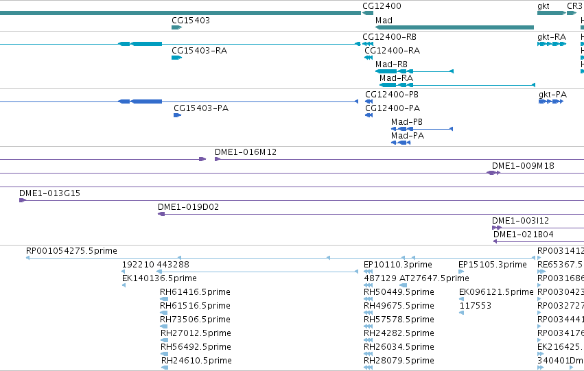Select the gkt gene arrow
Image resolution: width=584 pixels, height=371 pixels.
click(x=552, y=13)
